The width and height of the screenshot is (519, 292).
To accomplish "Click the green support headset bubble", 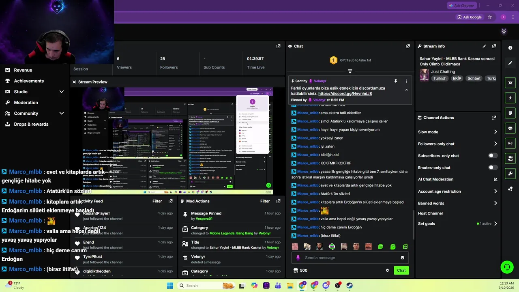I will coord(507,266).
